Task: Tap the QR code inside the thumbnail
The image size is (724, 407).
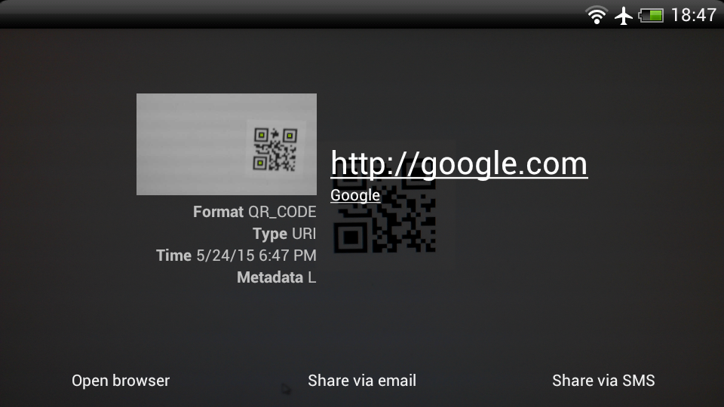Action: coord(275,149)
